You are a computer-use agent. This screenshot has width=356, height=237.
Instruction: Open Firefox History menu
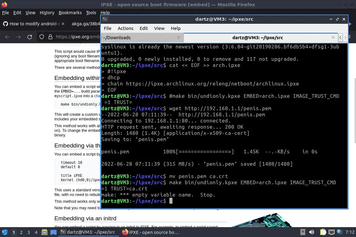point(47,13)
